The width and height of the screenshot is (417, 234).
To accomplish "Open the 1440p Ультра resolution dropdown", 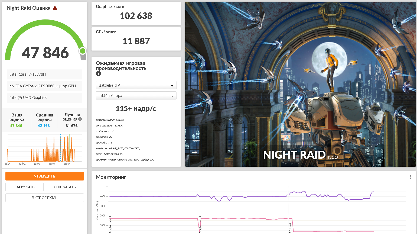I will tap(136, 96).
